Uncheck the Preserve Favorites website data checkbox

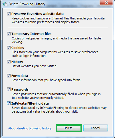9,14
